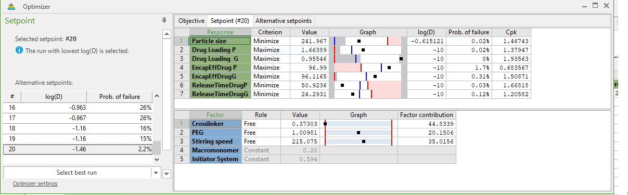
Task: Open Criterion dropdown for Particle size row
Action: click(270, 41)
